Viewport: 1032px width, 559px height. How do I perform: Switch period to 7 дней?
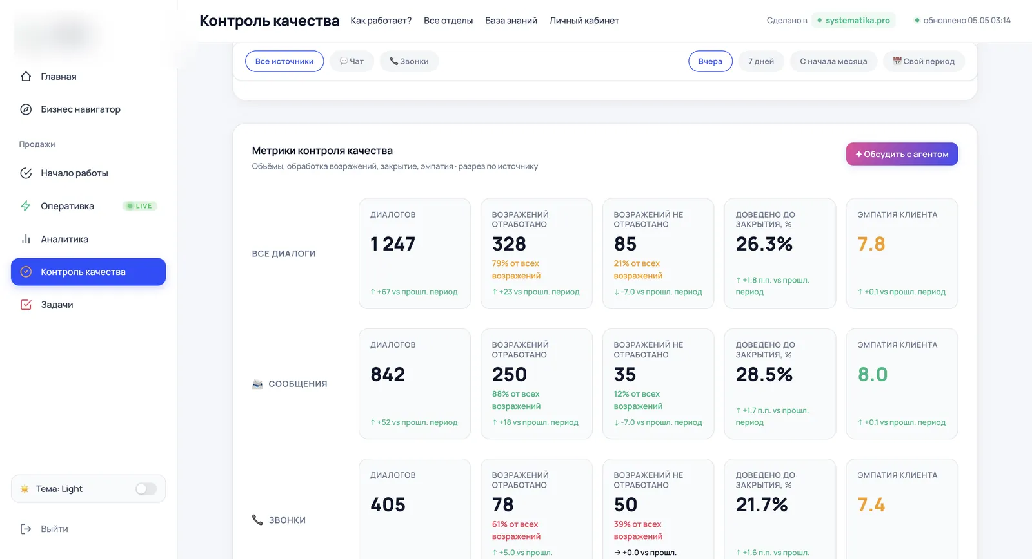761,61
